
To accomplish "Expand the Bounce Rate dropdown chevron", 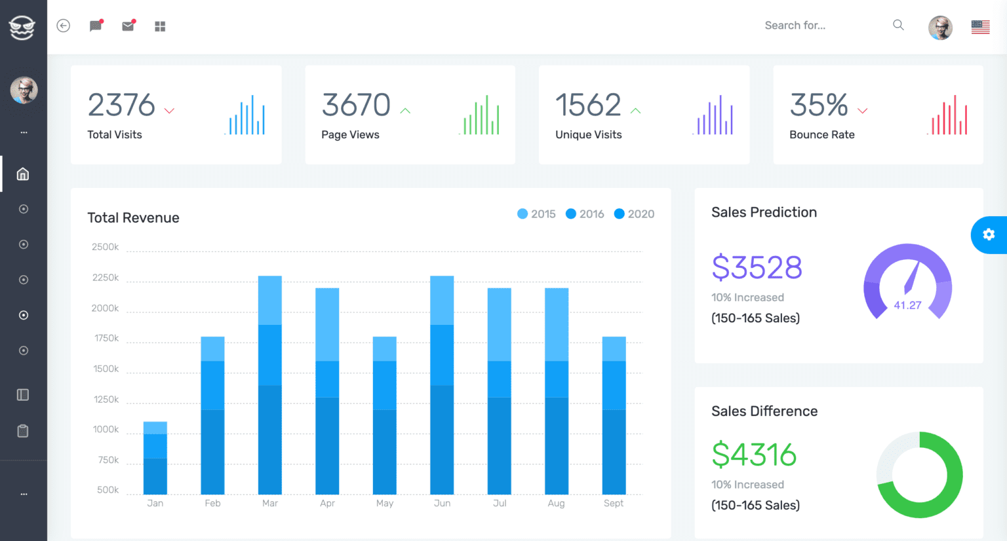I will pyautogui.click(x=863, y=111).
